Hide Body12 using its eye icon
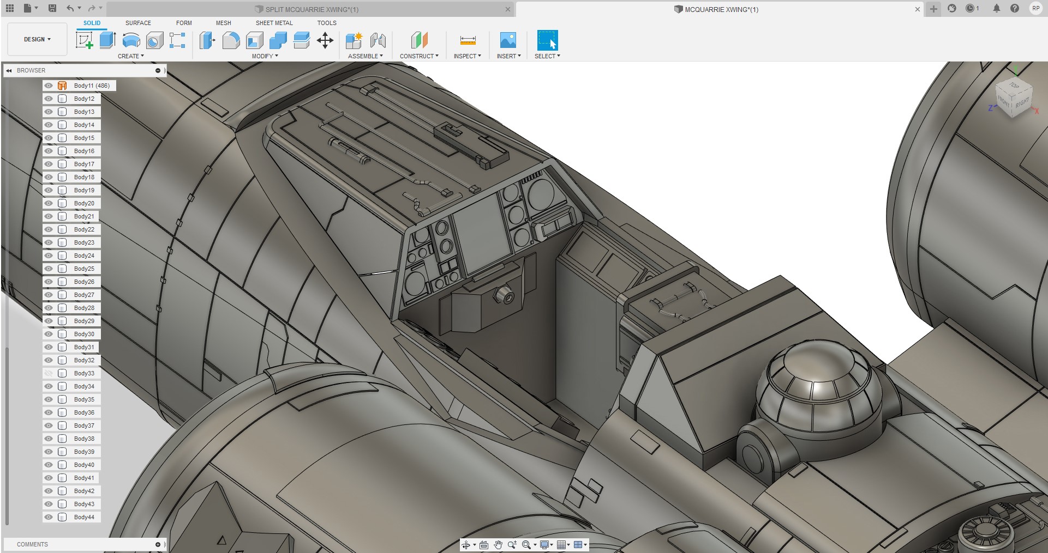 49,99
